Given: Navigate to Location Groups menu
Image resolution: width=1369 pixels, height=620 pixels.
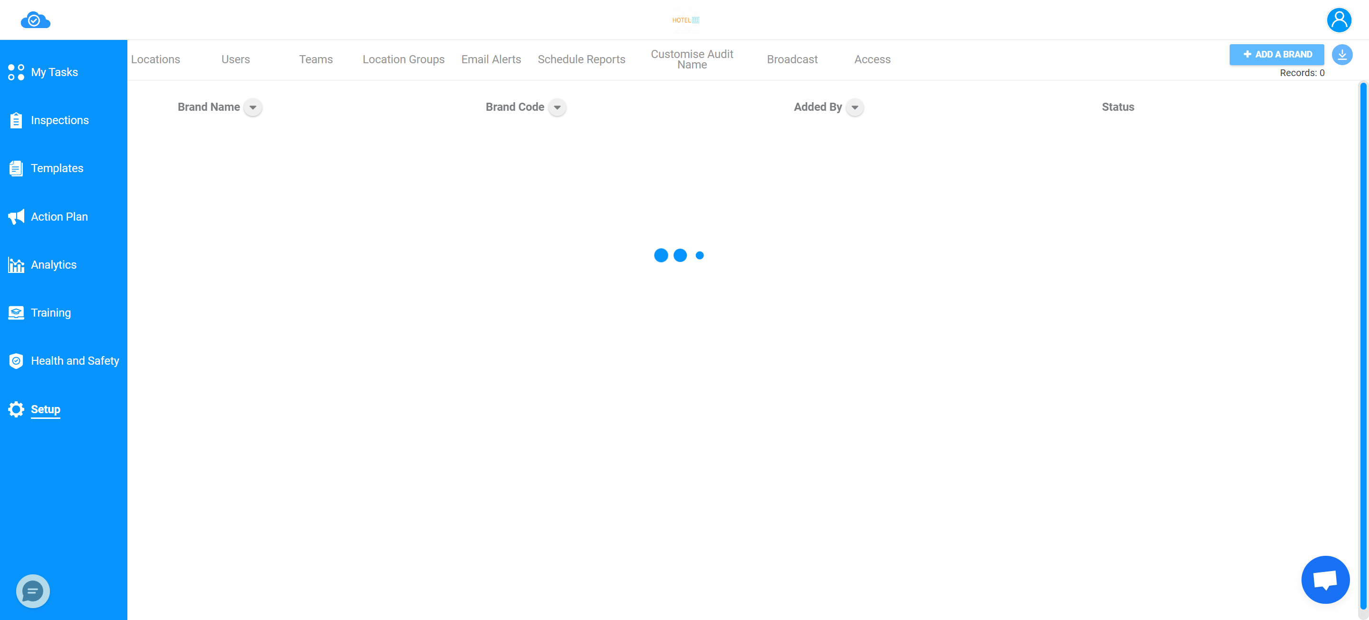Looking at the screenshot, I should coord(404,58).
